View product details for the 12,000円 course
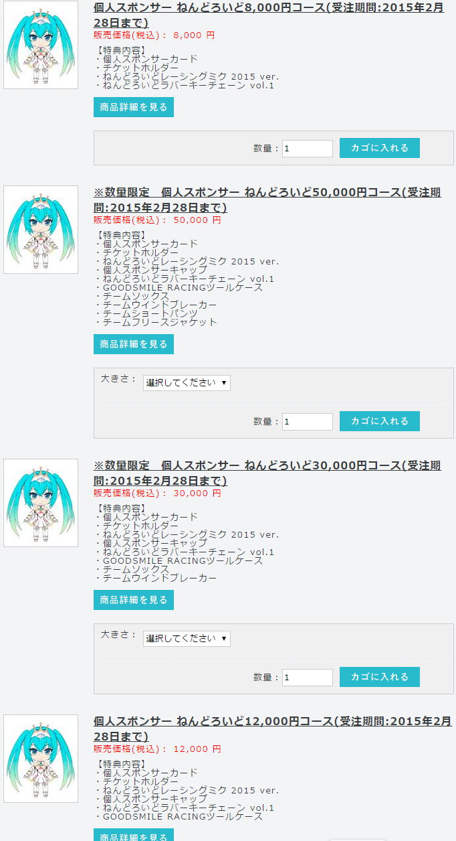456x841 pixels. click(134, 835)
